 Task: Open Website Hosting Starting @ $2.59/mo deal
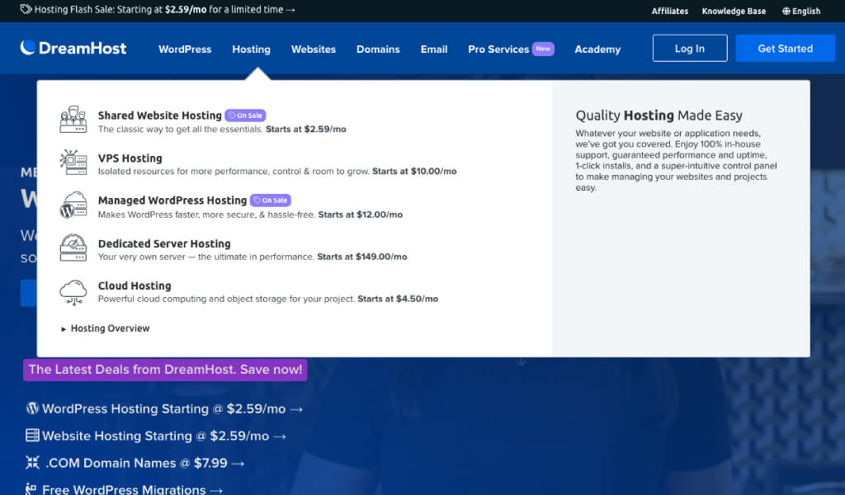point(164,436)
